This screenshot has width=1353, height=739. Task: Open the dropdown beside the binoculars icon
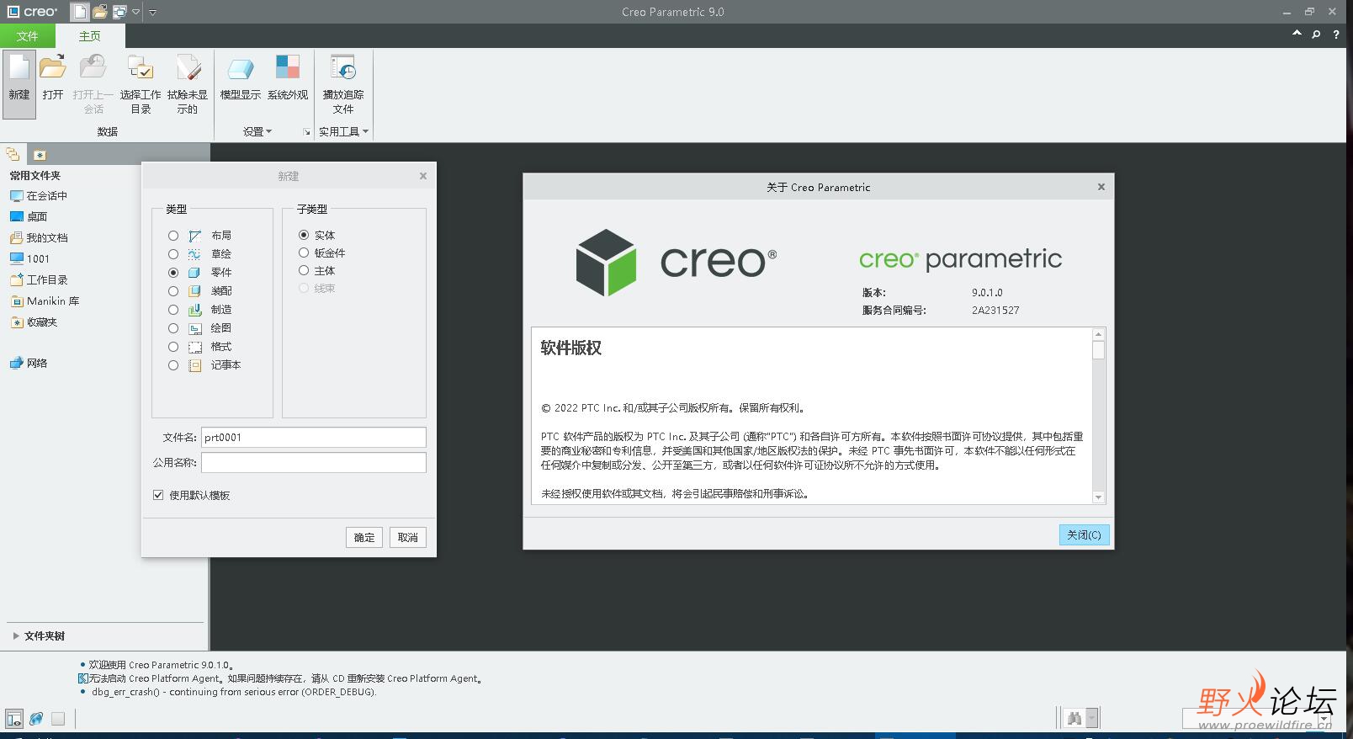point(1092,718)
